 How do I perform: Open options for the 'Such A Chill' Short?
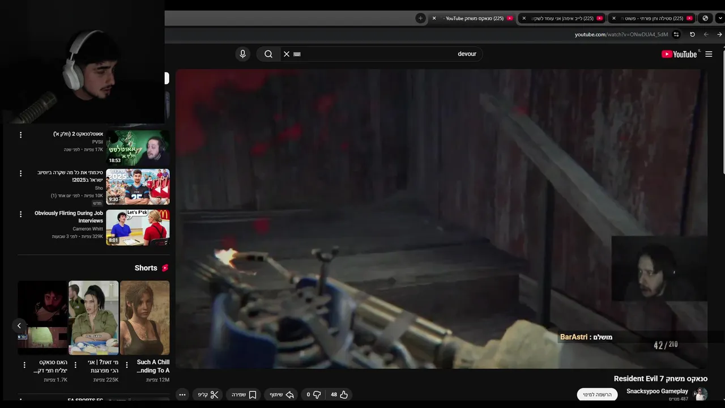point(126,365)
